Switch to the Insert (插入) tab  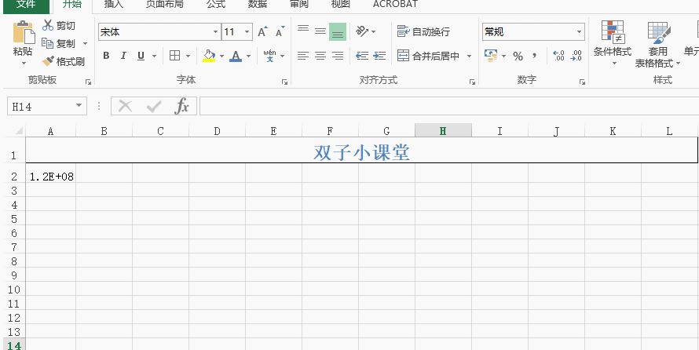(114, 4)
